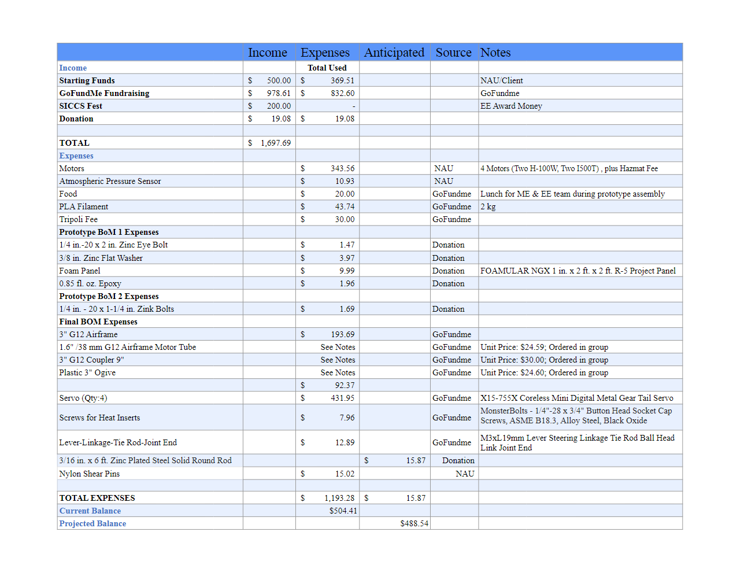Select the GoFundMe Fundraising row label
The image size is (744, 565).
click(104, 94)
